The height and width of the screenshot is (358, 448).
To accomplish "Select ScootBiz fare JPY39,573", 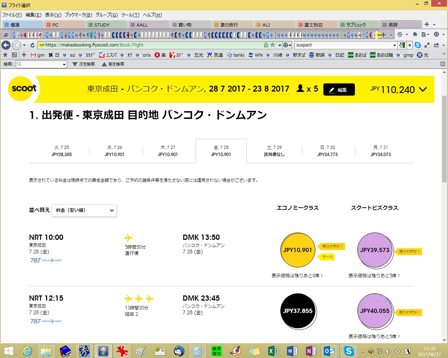I will pyautogui.click(x=374, y=250).
